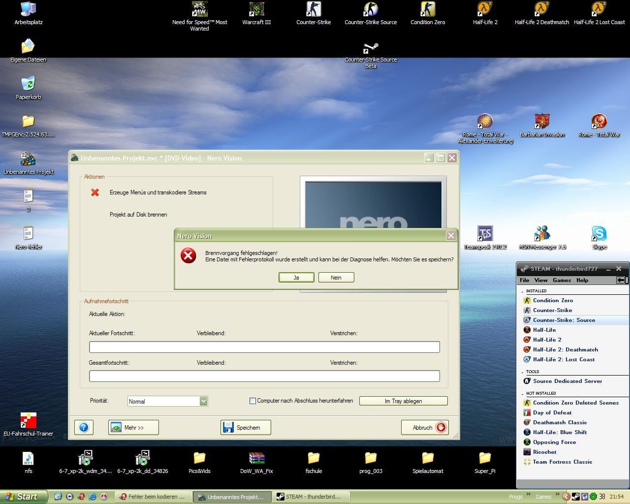Click Ja in the Nero Vision error dialog
The height and width of the screenshot is (504, 630).
(296, 278)
